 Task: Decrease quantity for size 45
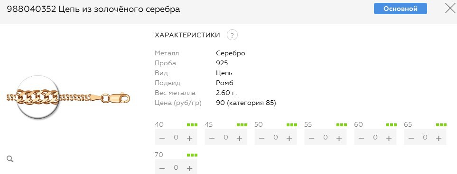tap(212, 138)
